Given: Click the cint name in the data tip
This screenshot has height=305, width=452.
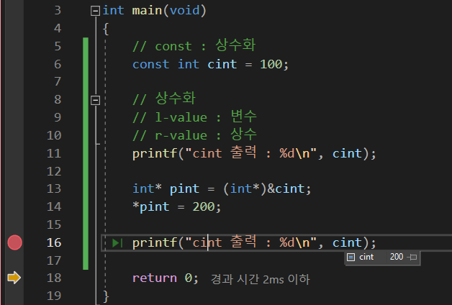Looking at the screenshot, I should tap(366, 257).
